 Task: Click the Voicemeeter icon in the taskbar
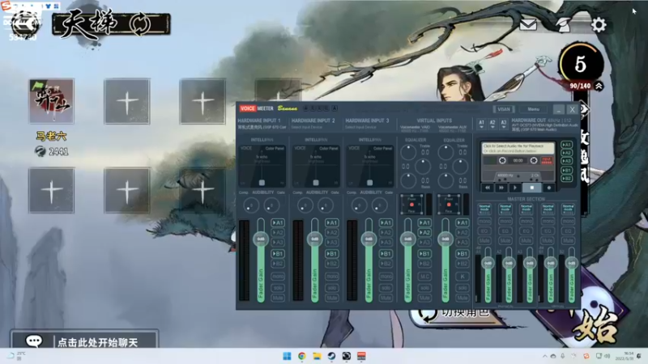click(361, 356)
